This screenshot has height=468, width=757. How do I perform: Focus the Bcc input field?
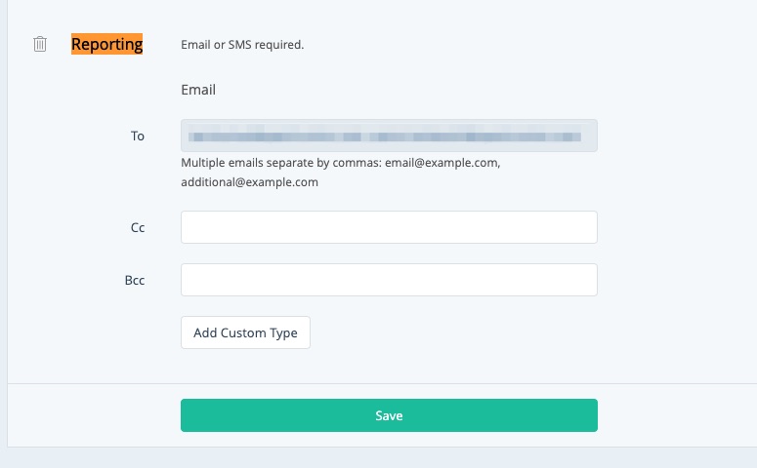(x=389, y=280)
